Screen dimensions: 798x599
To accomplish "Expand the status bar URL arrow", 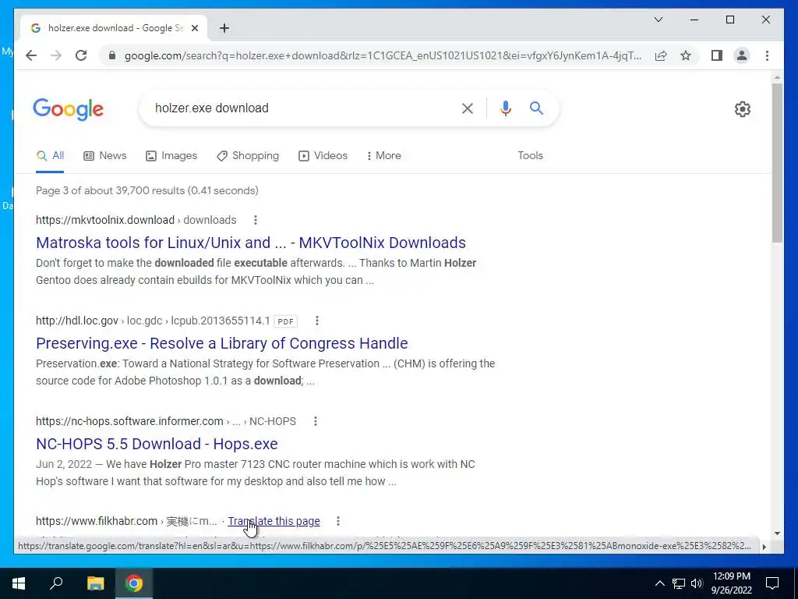I will [764, 547].
